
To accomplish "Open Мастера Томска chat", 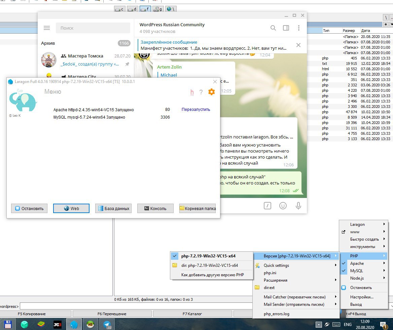I will pos(86,60).
